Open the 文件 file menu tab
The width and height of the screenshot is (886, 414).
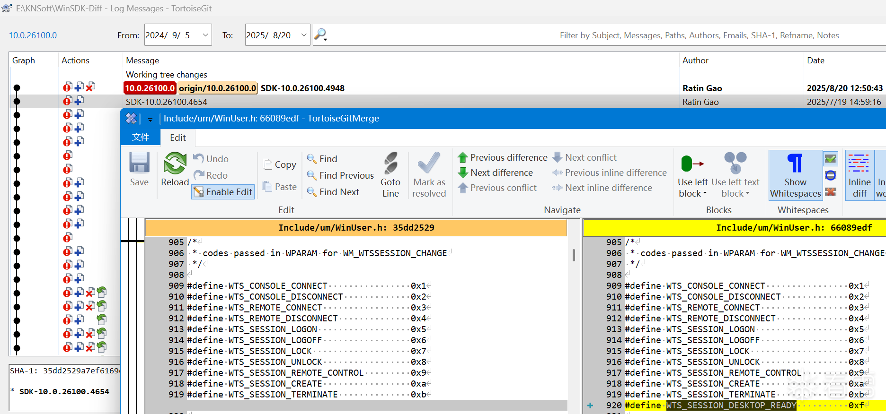click(141, 137)
